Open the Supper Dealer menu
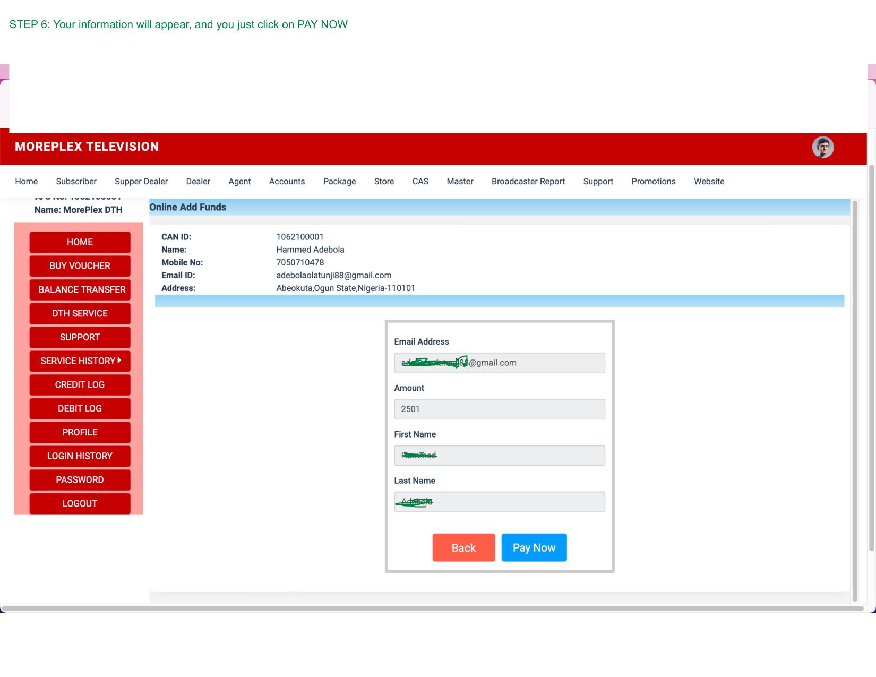 pyautogui.click(x=141, y=182)
